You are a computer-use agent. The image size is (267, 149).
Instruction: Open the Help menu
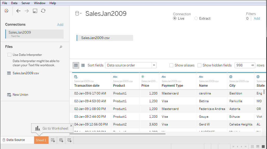pyautogui.click(x=53, y=3)
